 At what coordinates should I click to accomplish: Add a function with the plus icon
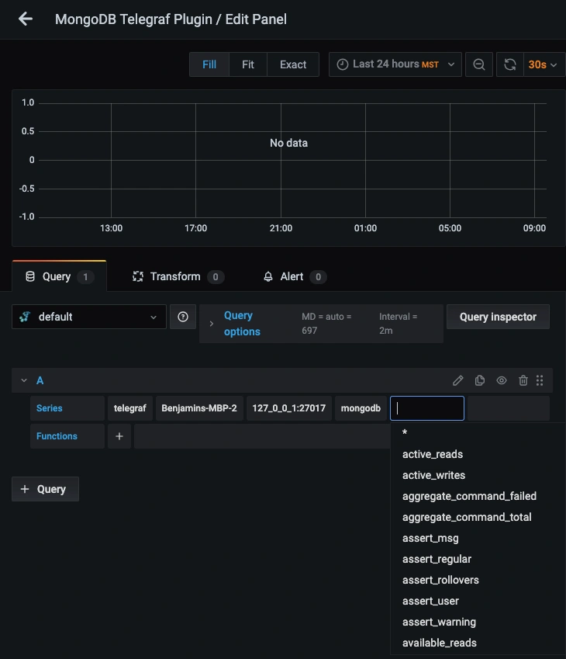click(119, 436)
